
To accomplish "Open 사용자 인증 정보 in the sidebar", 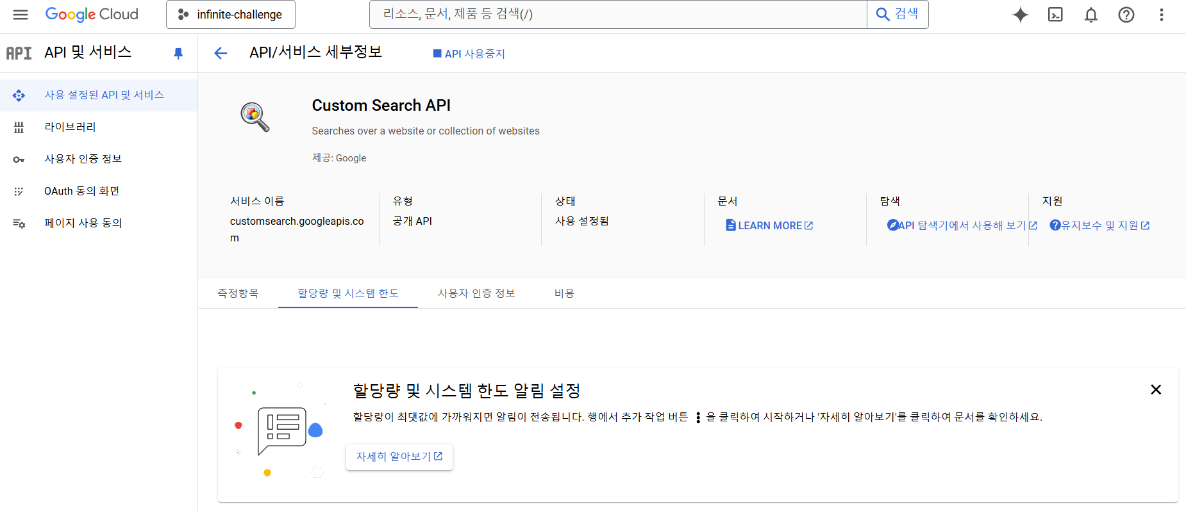I will 99,159.
